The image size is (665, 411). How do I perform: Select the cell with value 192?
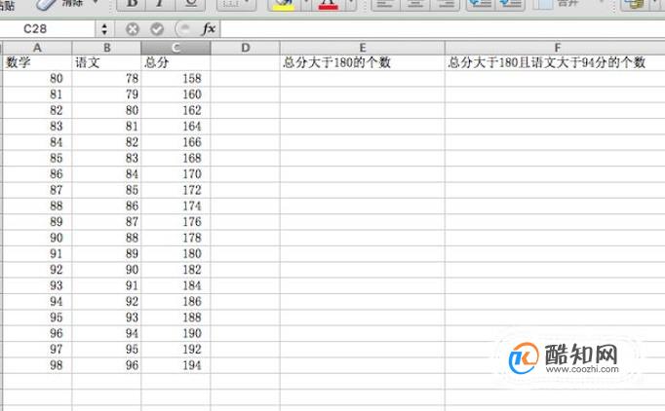coord(176,350)
